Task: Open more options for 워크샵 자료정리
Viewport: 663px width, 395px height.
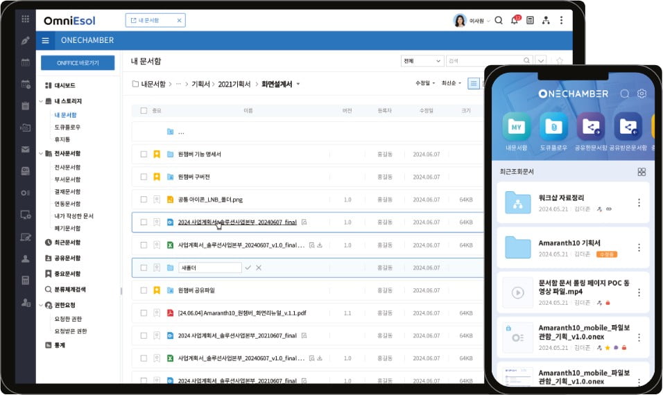Action: (x=639, y=203)
